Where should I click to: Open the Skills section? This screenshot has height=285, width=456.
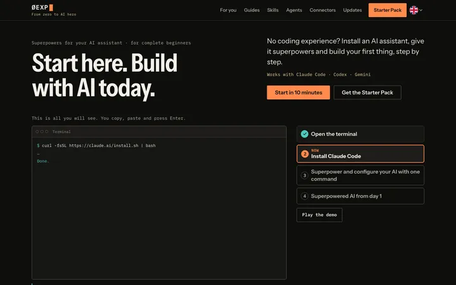[272, 10]
